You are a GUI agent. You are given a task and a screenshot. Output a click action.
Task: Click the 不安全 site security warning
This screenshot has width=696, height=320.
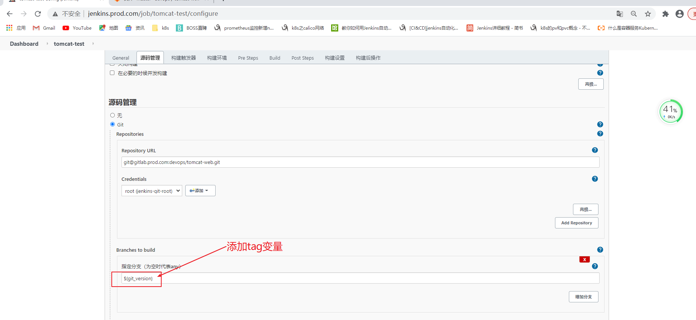[x=66, y=14]
